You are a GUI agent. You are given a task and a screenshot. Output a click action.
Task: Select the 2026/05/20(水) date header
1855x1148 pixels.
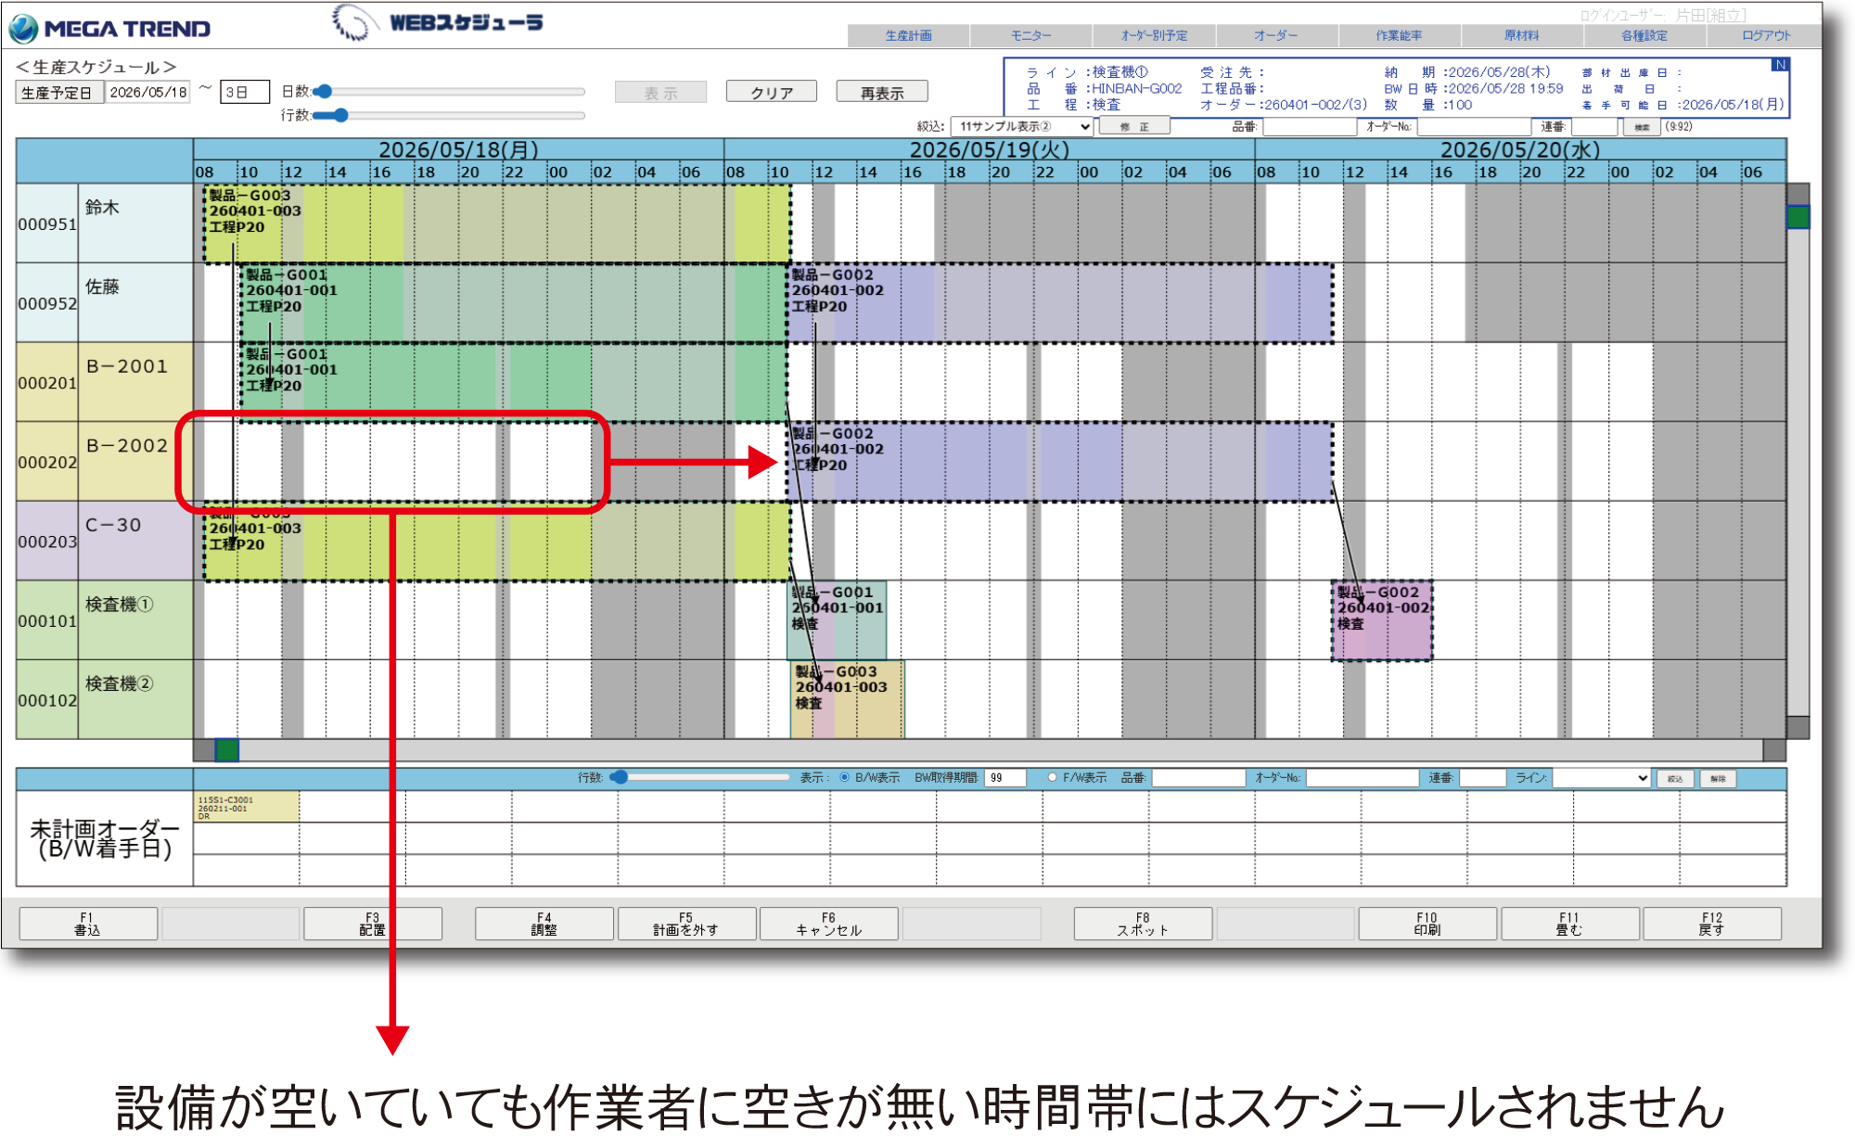pos(1521,149)
